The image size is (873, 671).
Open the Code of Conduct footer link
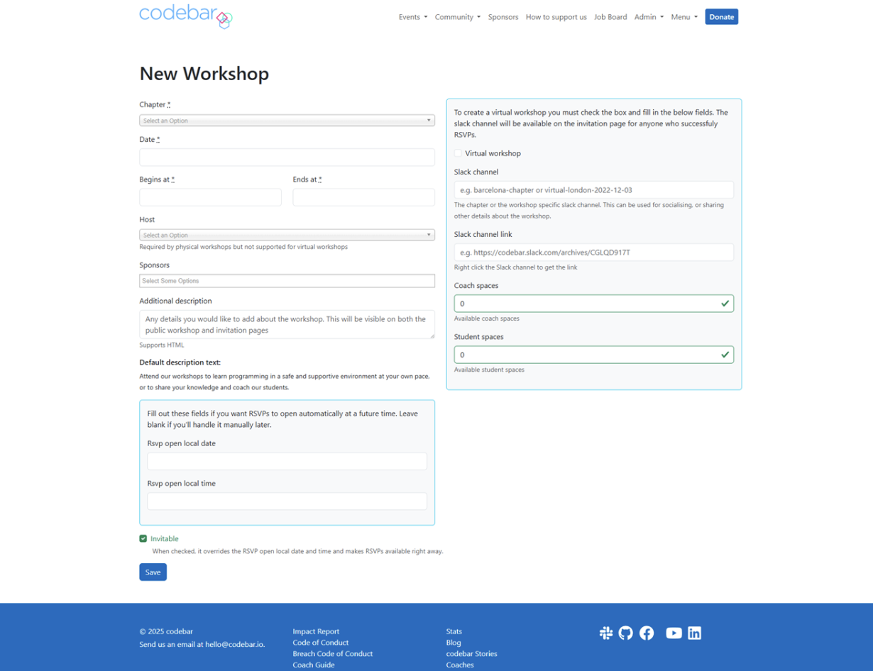(322, 642)
